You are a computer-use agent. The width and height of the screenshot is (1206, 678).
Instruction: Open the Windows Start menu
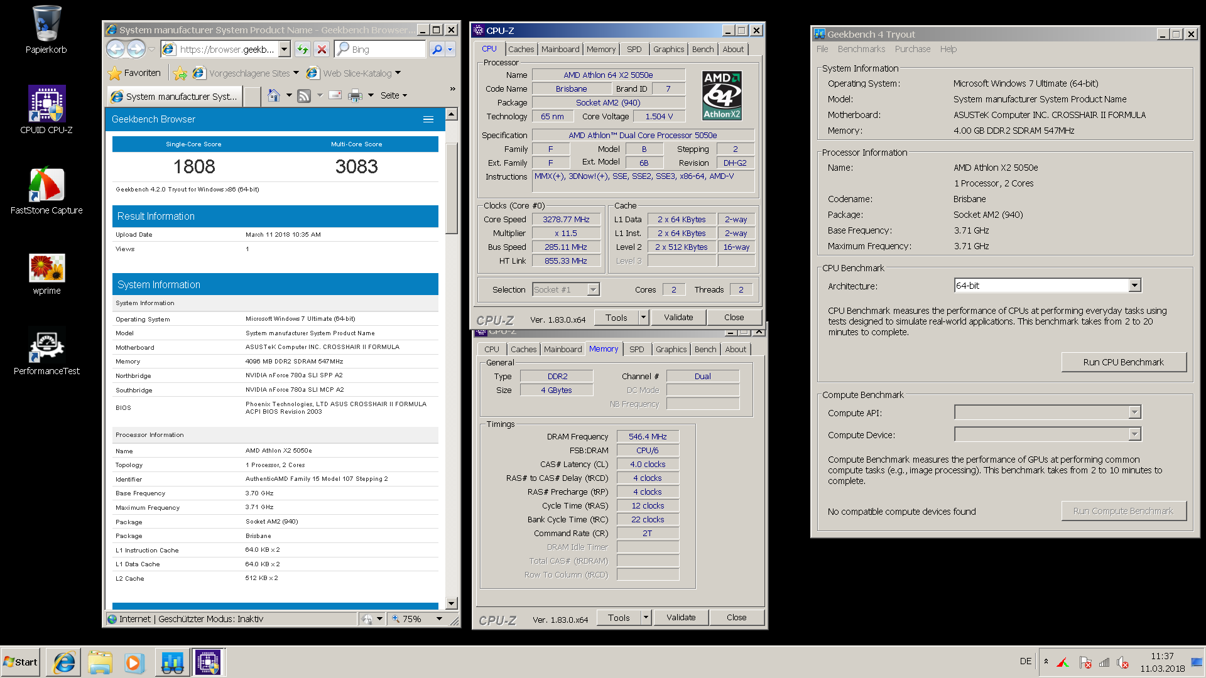pos(21,662)
